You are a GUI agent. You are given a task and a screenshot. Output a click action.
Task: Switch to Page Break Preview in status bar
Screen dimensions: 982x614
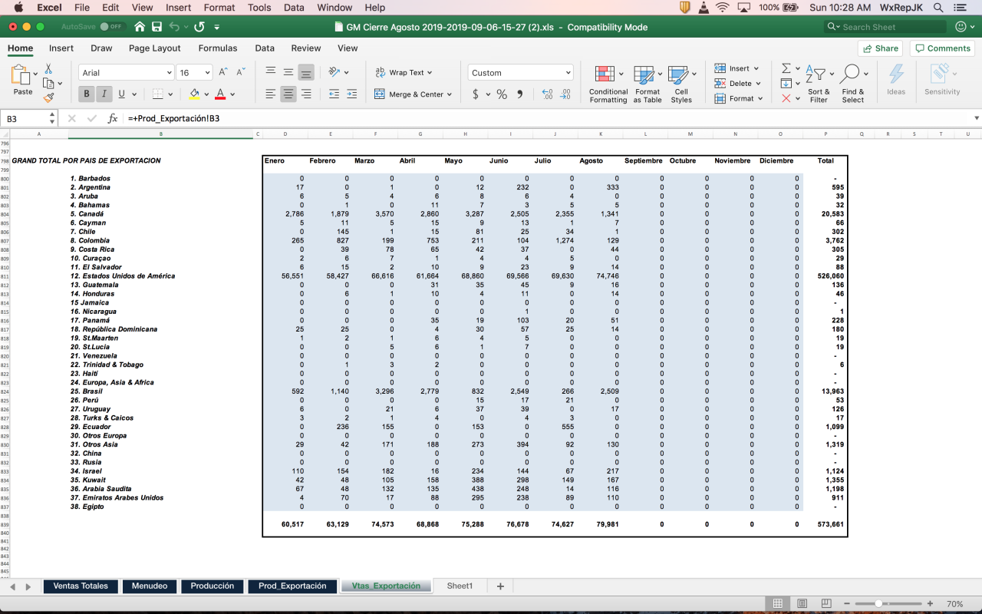pyautogui.click(x=825, y=604)
